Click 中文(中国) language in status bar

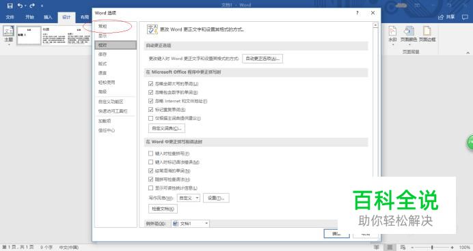(x=69, y=248)
